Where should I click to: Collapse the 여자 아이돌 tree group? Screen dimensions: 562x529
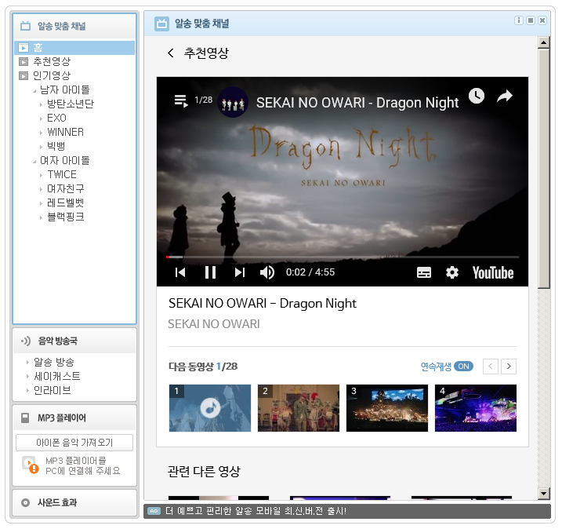pos(34,162)
